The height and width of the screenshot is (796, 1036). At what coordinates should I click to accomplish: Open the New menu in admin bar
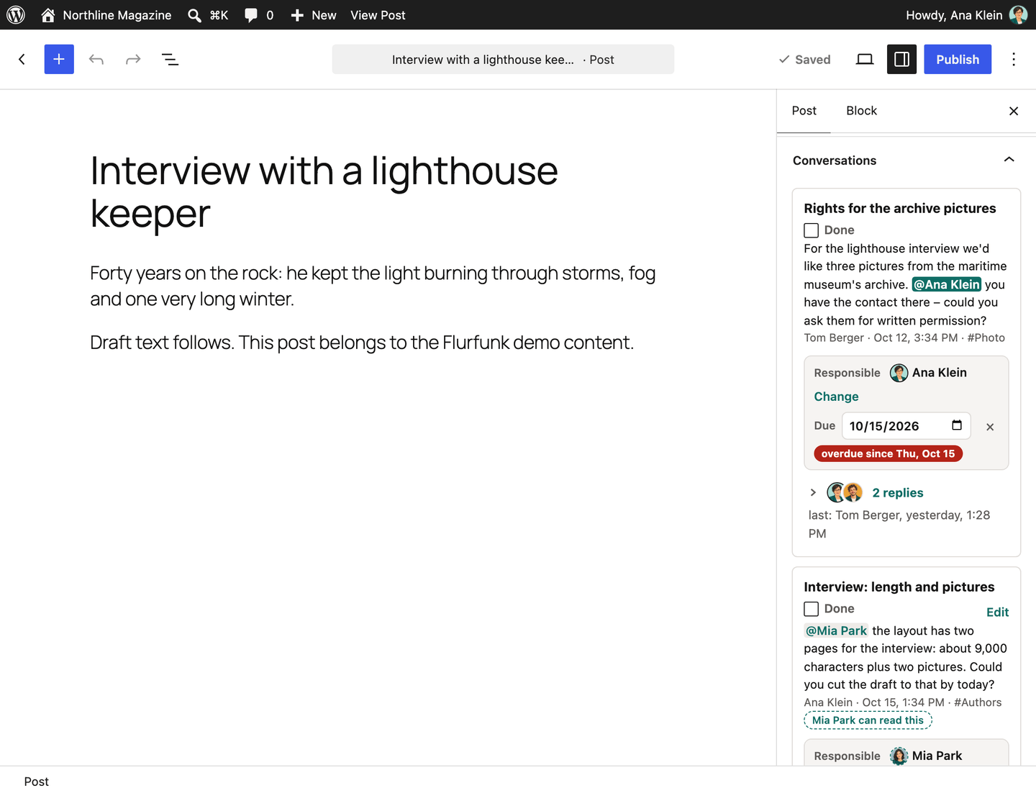(x=314, y=15)
